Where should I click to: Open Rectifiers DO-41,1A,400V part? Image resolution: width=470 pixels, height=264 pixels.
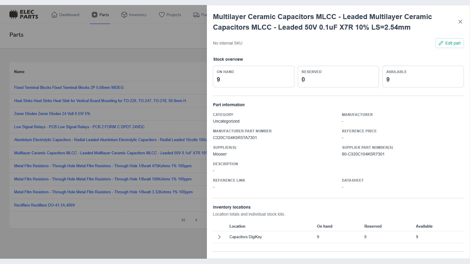[x=44, y=205]
